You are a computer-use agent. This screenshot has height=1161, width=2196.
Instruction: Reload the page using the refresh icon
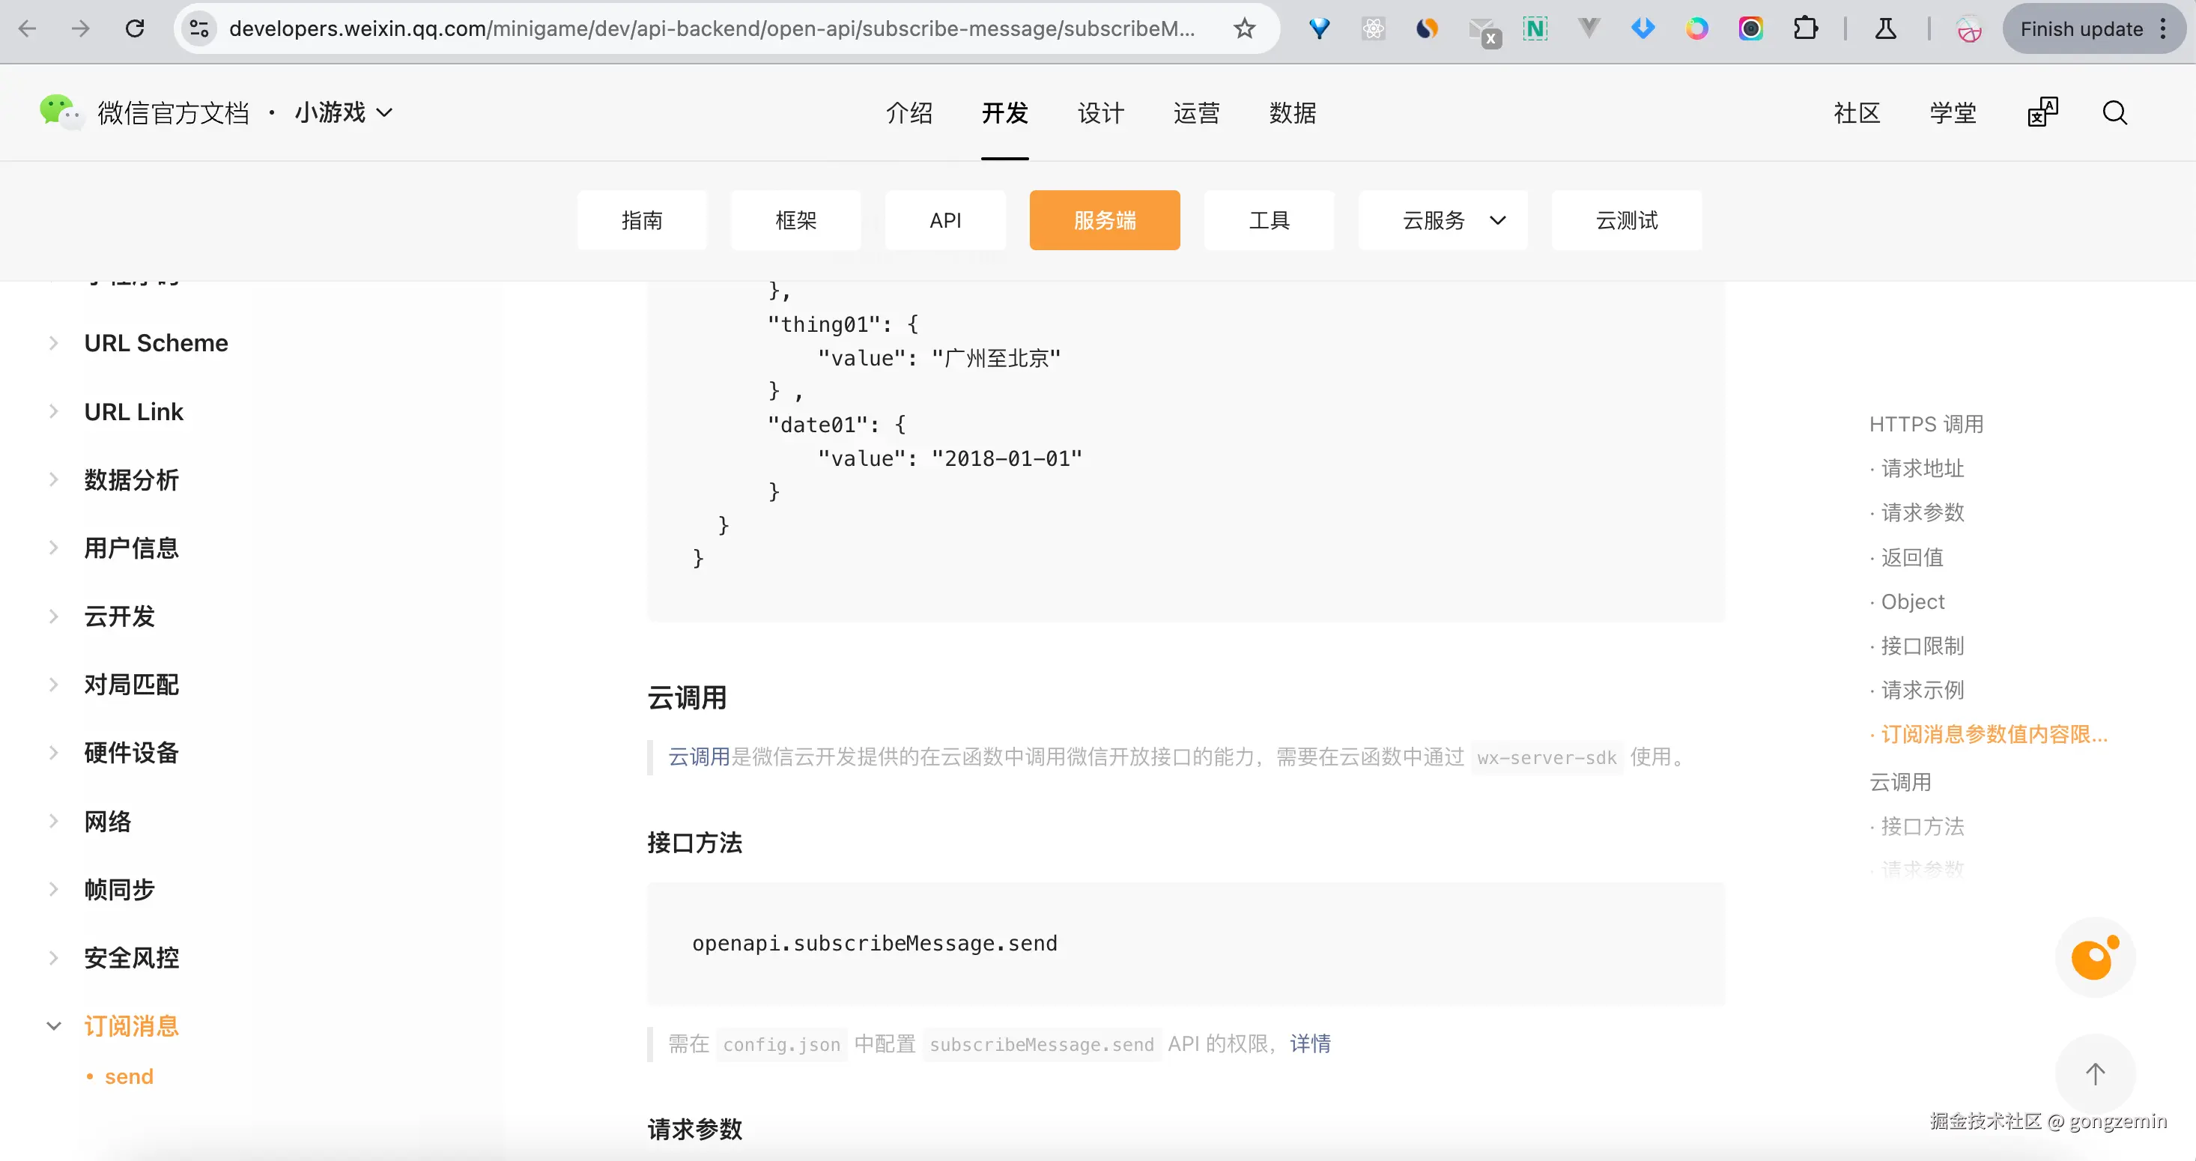135,28
